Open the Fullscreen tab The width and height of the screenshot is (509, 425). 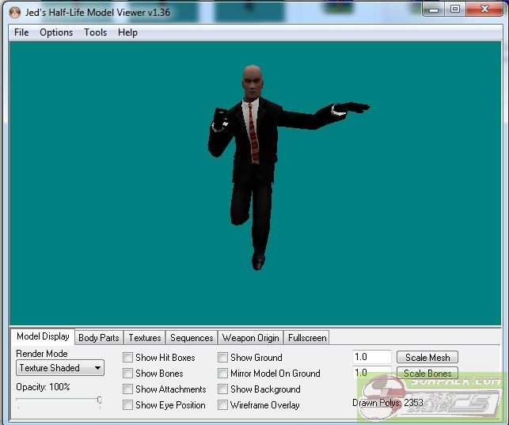coord(307,338)
